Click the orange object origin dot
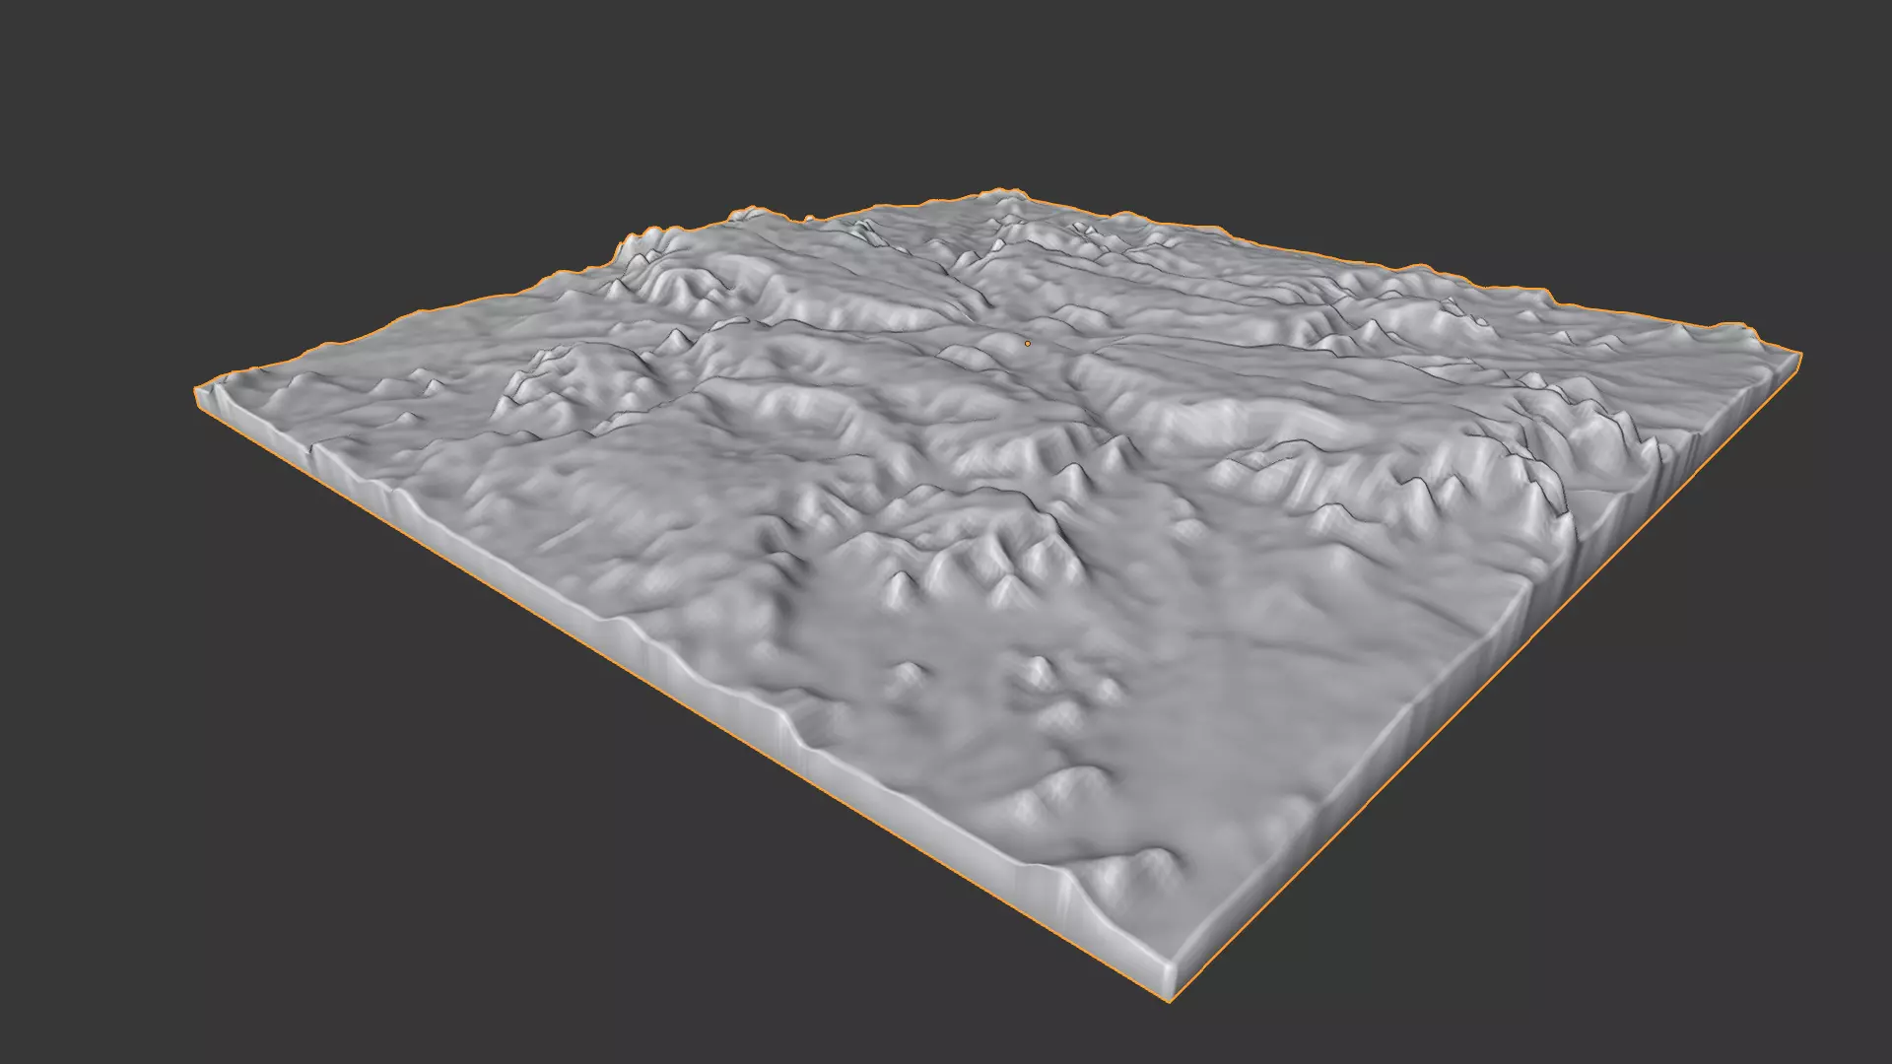 pos(1028,343)
